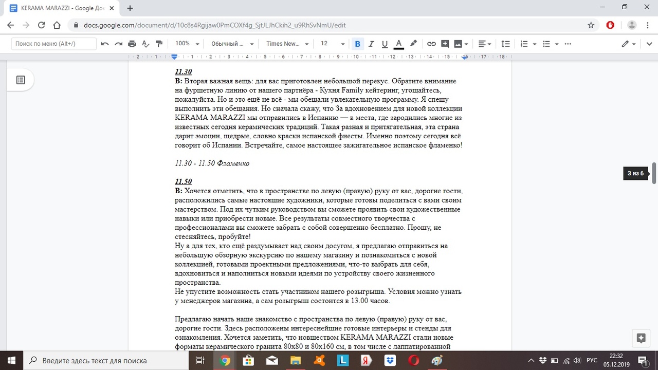Open line spacing options
The height and width of the screenshot is (370, 658).
[506, 44]
